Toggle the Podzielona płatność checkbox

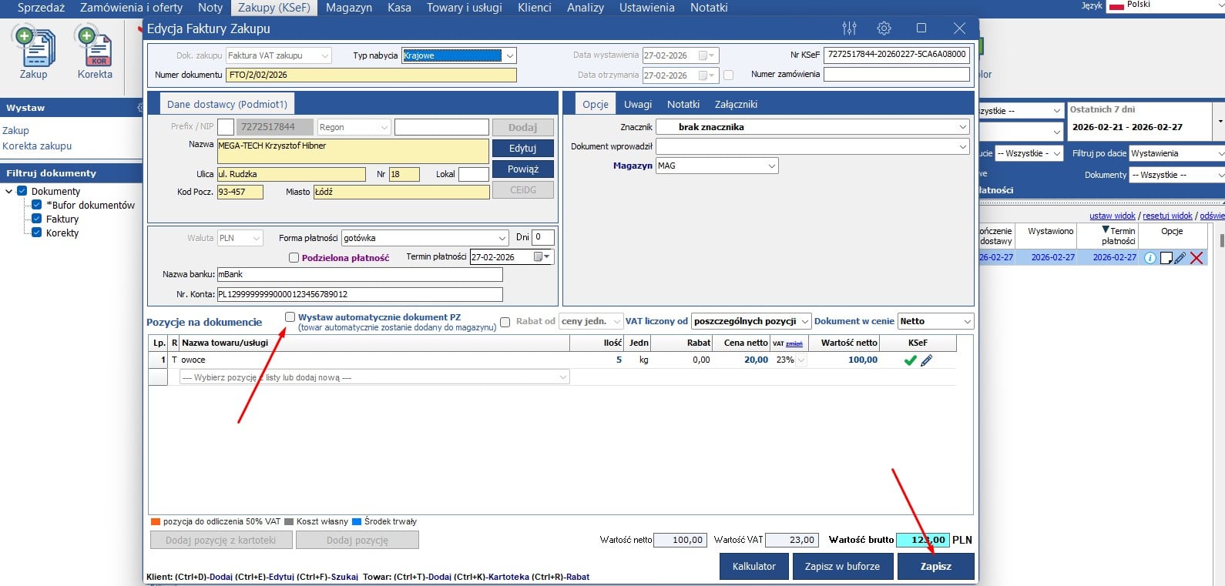coord(294,258)
